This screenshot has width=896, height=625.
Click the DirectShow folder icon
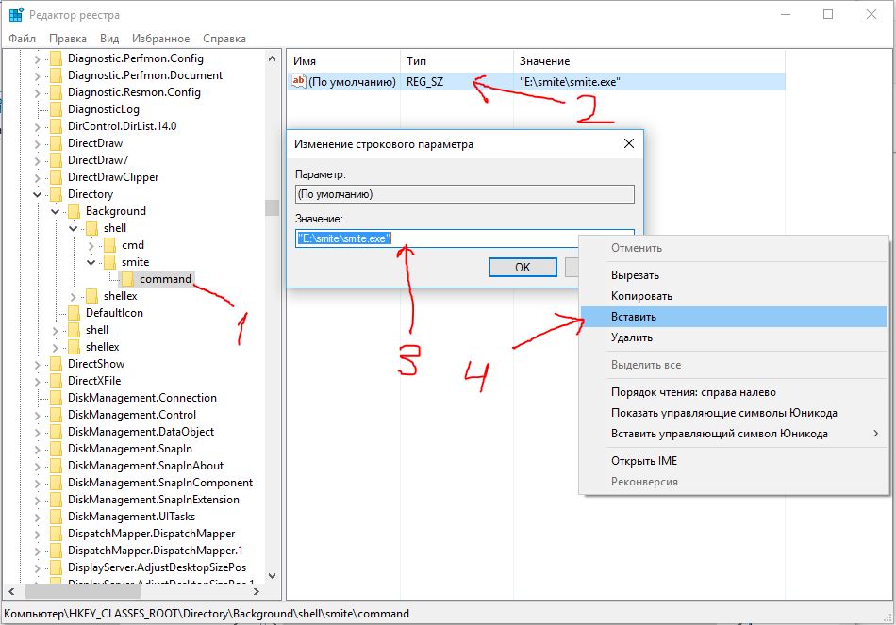coord(56,364)
